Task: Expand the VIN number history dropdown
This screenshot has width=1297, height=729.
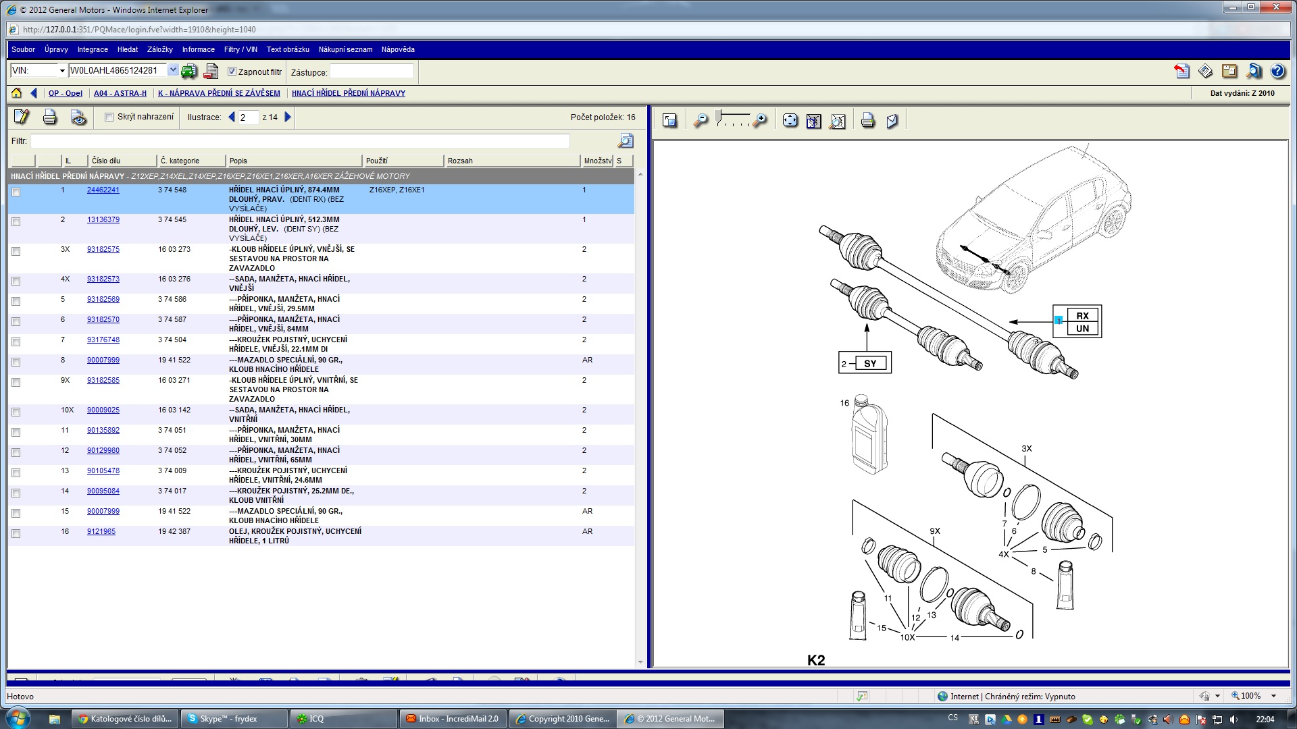Action: [173, 70]
